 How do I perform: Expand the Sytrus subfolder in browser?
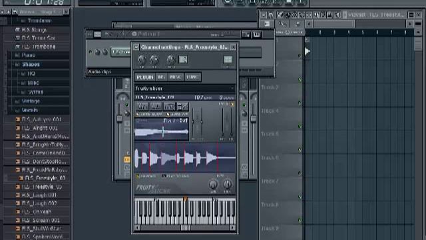[x=35, y=92]
